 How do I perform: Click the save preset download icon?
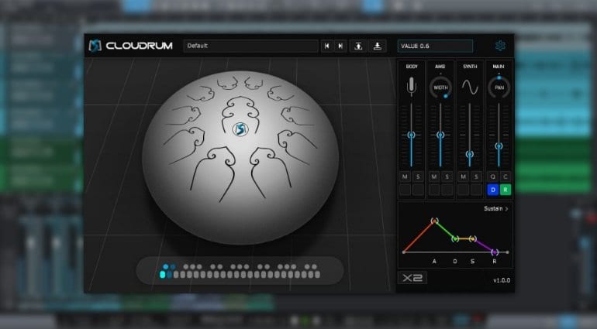pos(378,46)
